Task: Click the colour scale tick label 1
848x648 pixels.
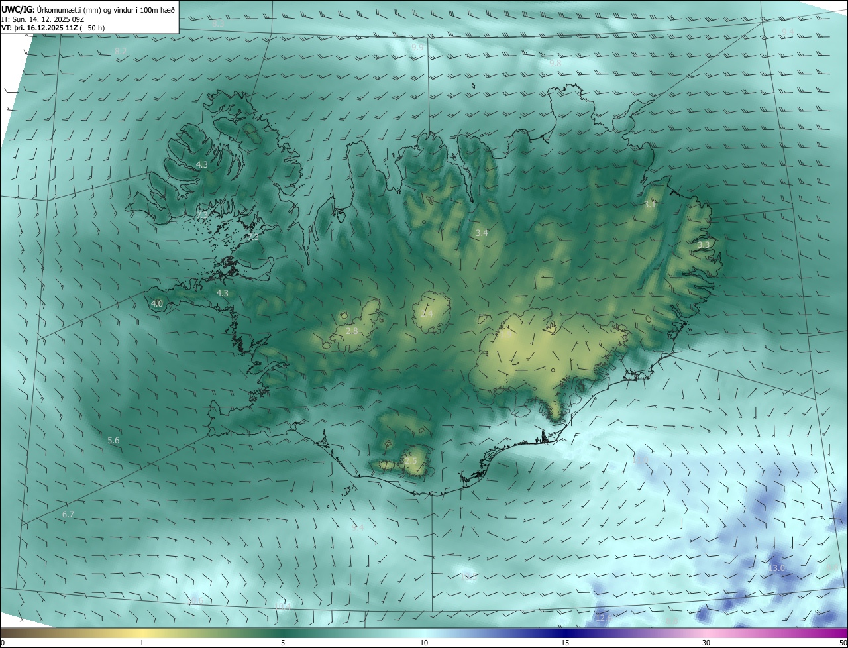Action: 142,643
